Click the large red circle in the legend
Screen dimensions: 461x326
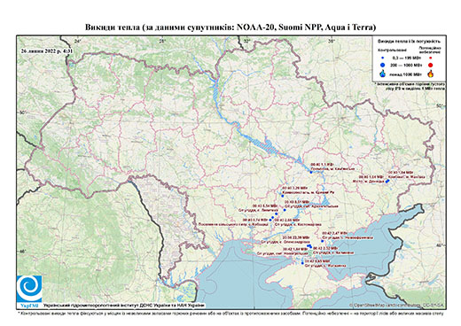tap(431, 65)
